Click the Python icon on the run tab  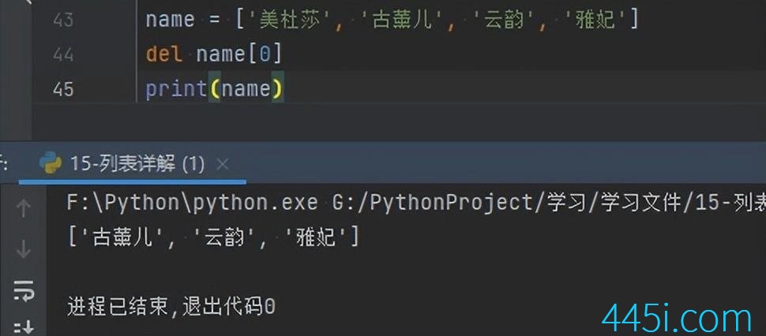pyautogui.click(x=51, y=164)
